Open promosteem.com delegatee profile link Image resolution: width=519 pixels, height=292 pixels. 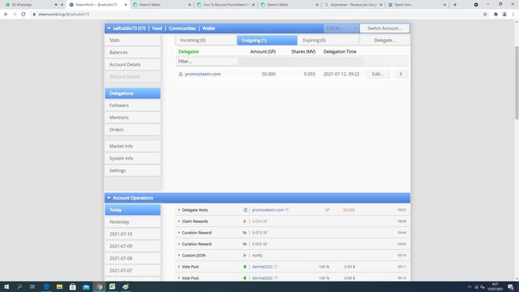(x=203, y=74)
